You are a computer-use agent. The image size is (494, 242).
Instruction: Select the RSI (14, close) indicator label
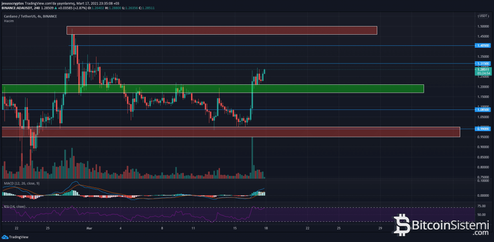tap(14, 206)
